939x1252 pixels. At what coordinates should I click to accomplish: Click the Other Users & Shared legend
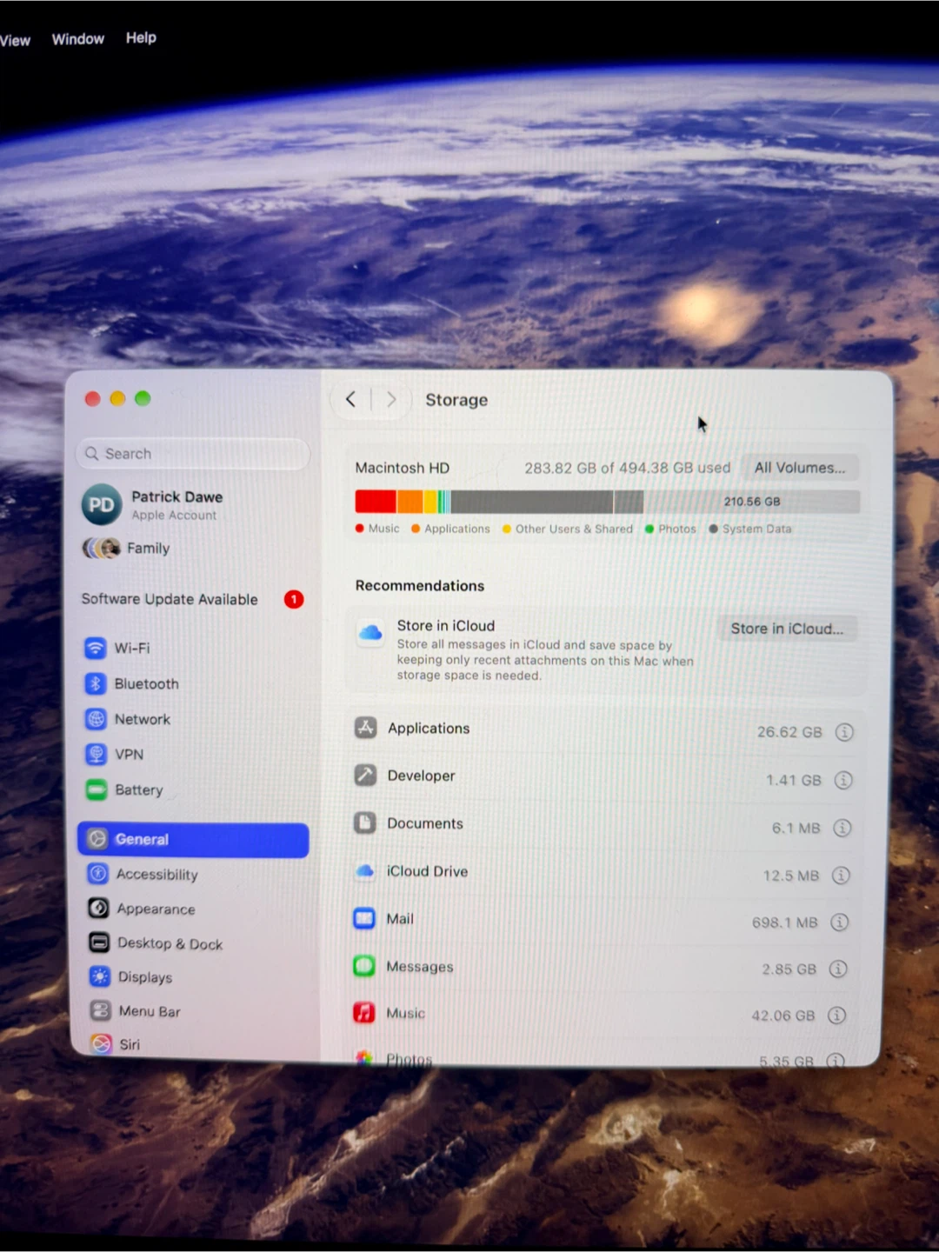click(x=574, y=529)
